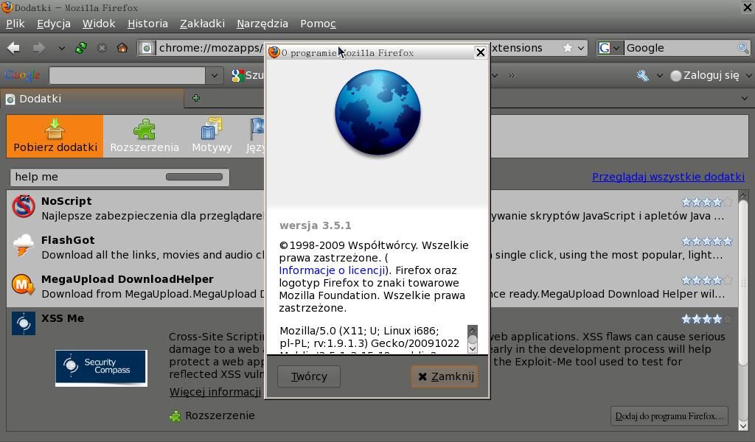Bookmark this page with the star icon
755x442 pixels.
pyautogui.click(x=568, y=48)
